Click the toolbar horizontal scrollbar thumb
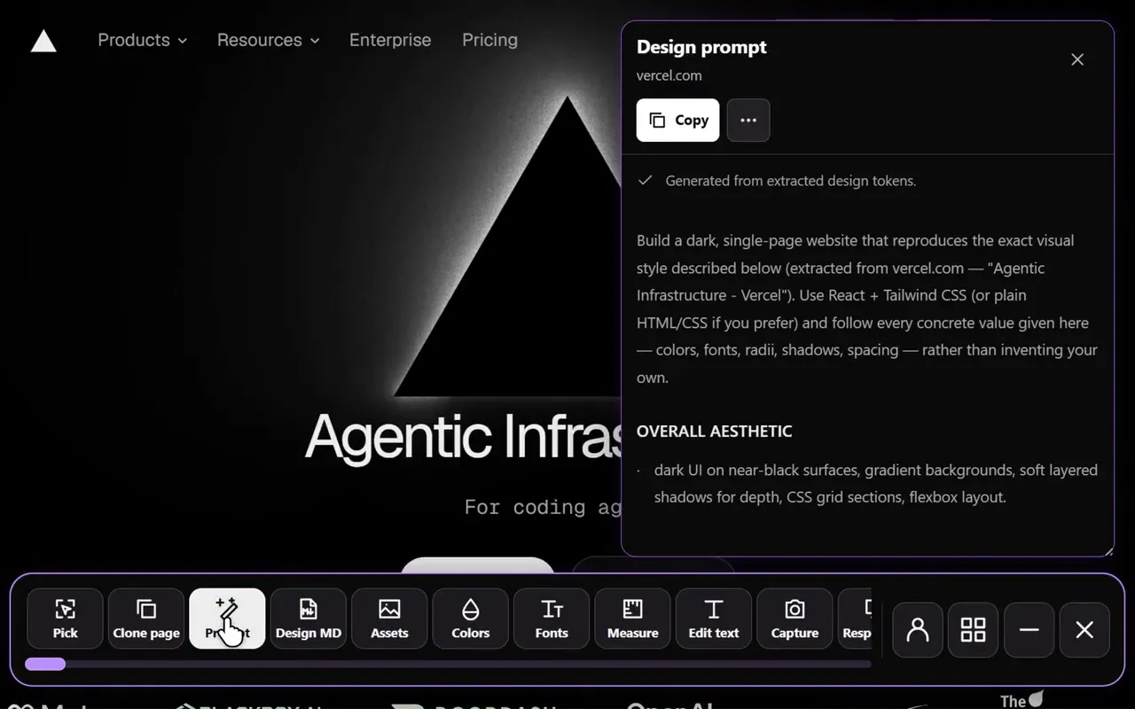The height and width of the screenshot is (709, 1135). pos(45,664)
